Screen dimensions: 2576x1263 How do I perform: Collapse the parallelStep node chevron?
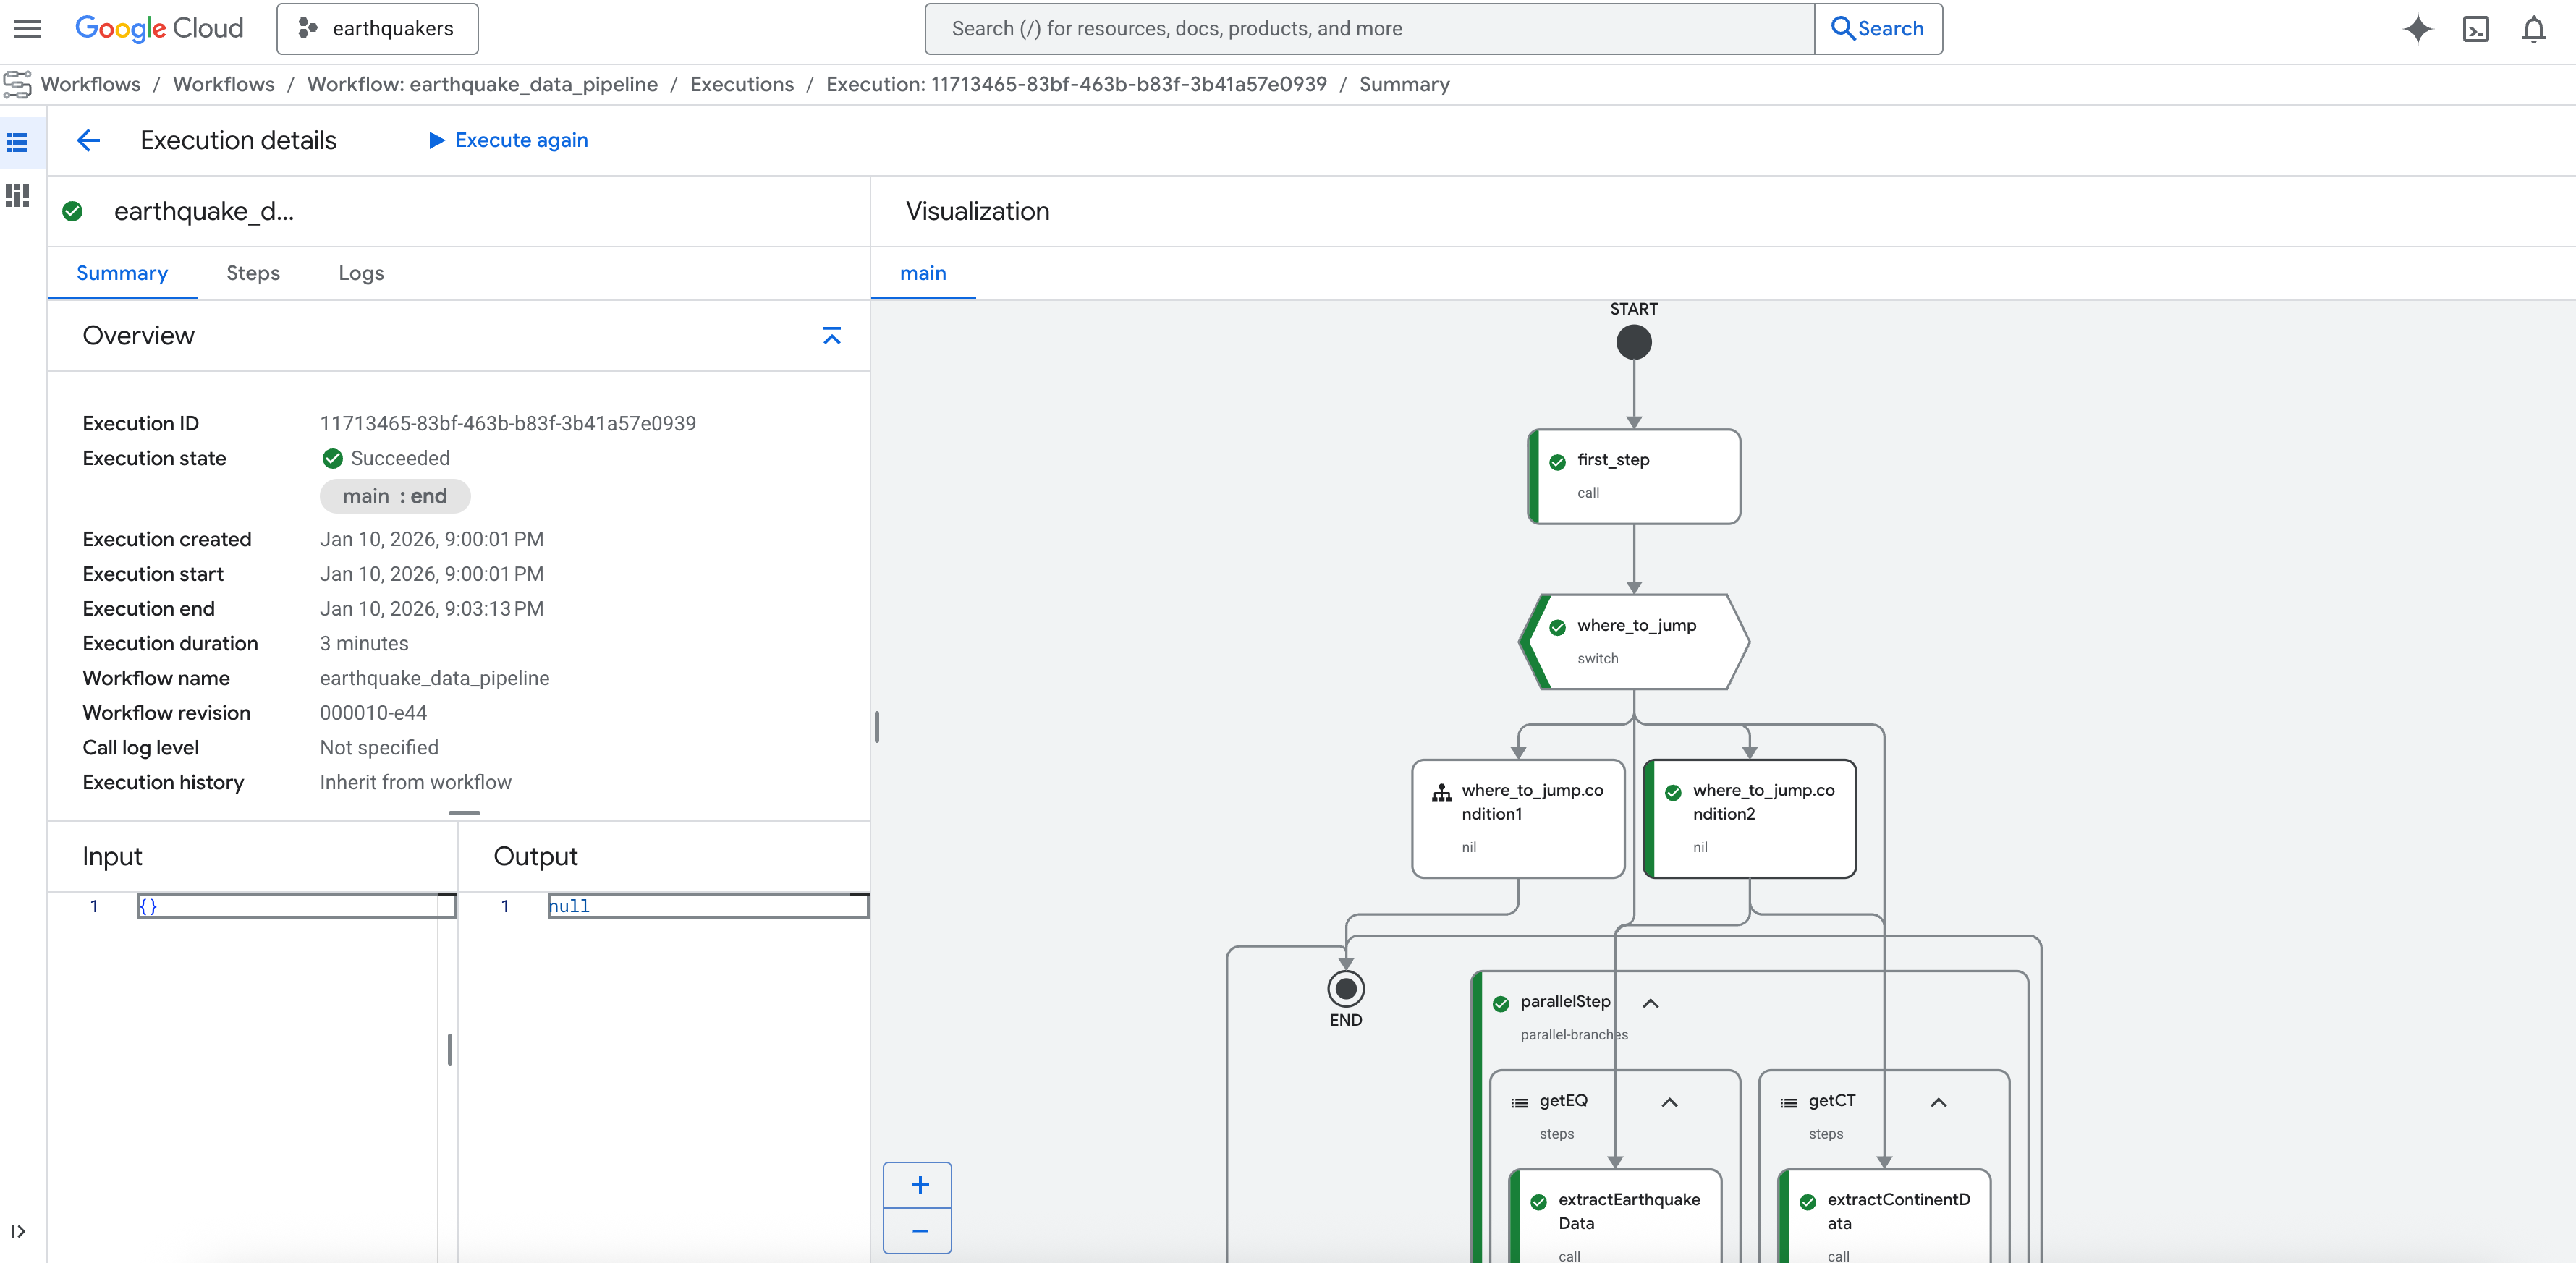pyautogui.click(x=1650, y=1003)
